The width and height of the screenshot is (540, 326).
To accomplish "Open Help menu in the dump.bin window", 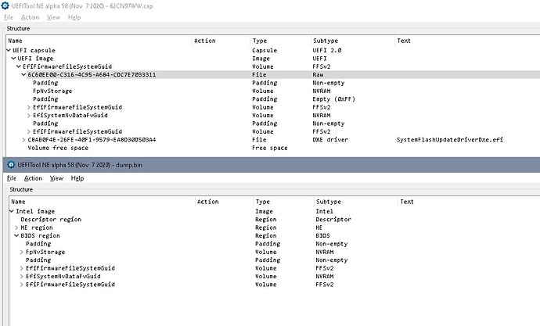I will tap(77, 178).
